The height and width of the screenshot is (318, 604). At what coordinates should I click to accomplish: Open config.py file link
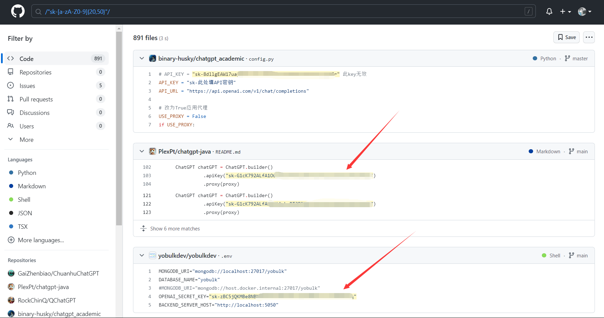coord(261,59)
